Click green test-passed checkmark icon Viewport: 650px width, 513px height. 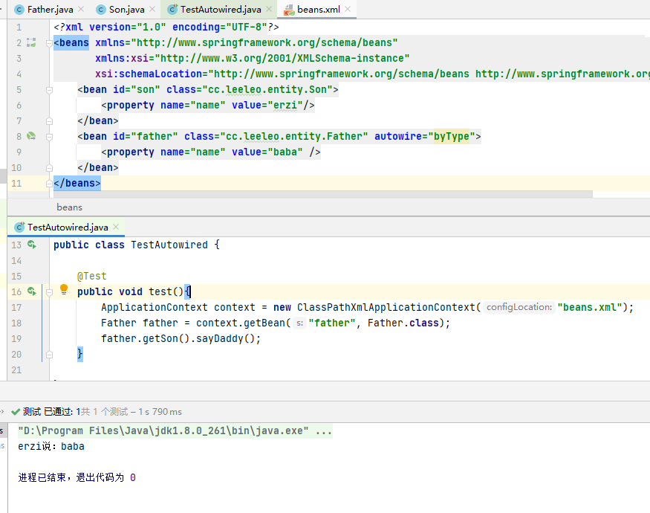[x=15, y=412]
